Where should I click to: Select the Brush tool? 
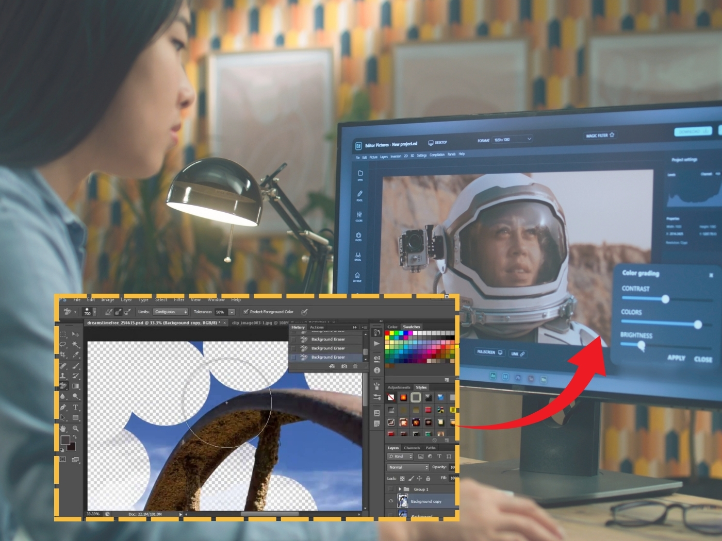coord(75,366)
